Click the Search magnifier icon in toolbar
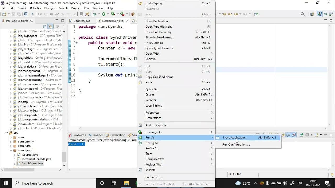The height and width of the screenshot is (188, 335). [303, 14]
